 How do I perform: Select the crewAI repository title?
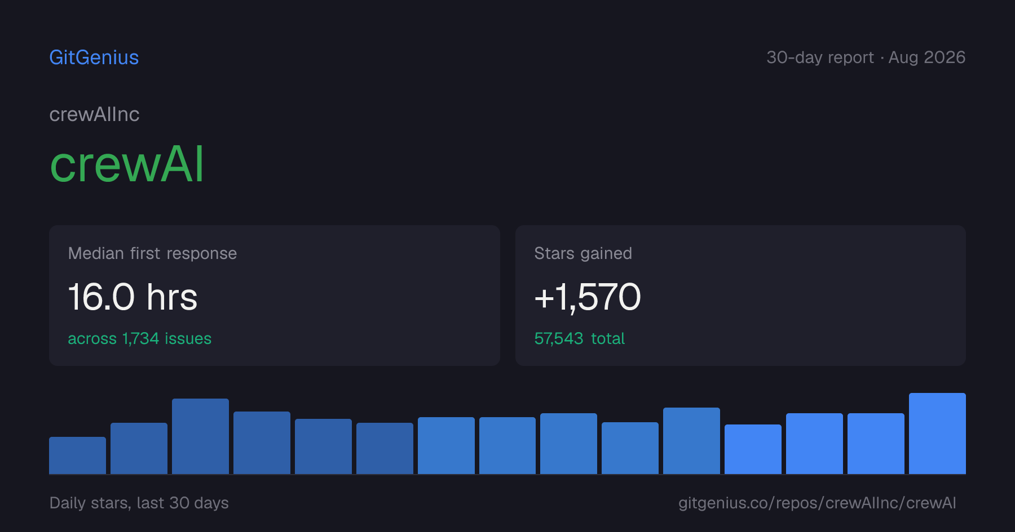tap(127, 164)
